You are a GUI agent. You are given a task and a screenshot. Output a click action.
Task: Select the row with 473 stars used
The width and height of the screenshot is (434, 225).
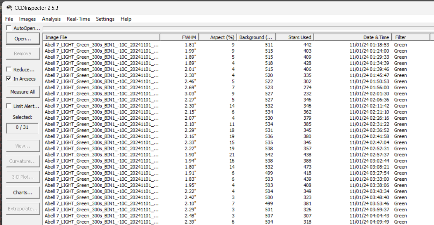click(x=239, y=167)
